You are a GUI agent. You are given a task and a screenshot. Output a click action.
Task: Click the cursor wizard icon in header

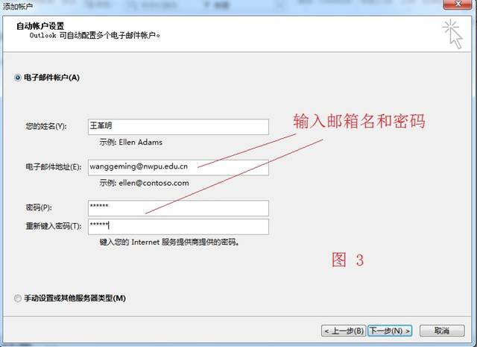453,34
